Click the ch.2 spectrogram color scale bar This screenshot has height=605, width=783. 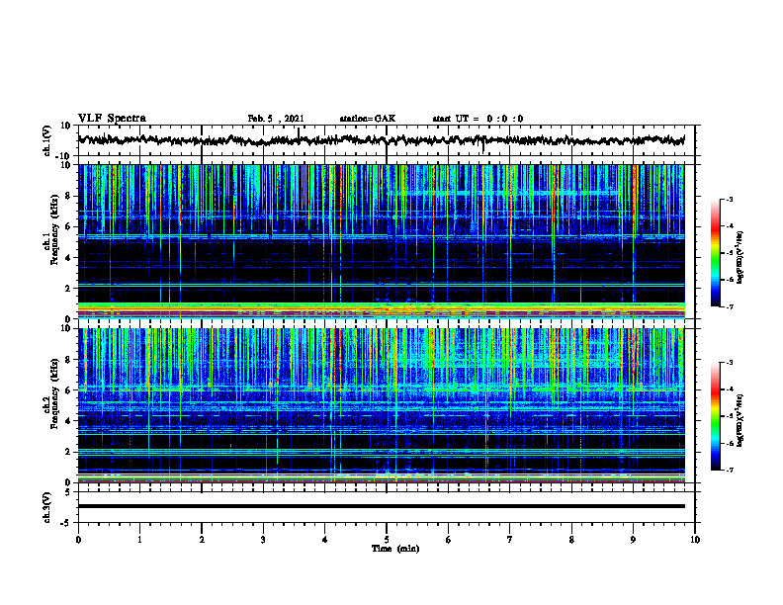tap(715, 416)
